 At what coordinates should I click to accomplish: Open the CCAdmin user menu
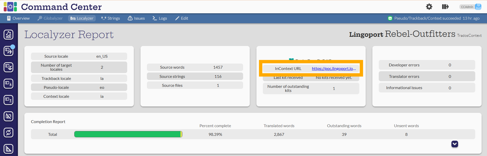(470, 7)
